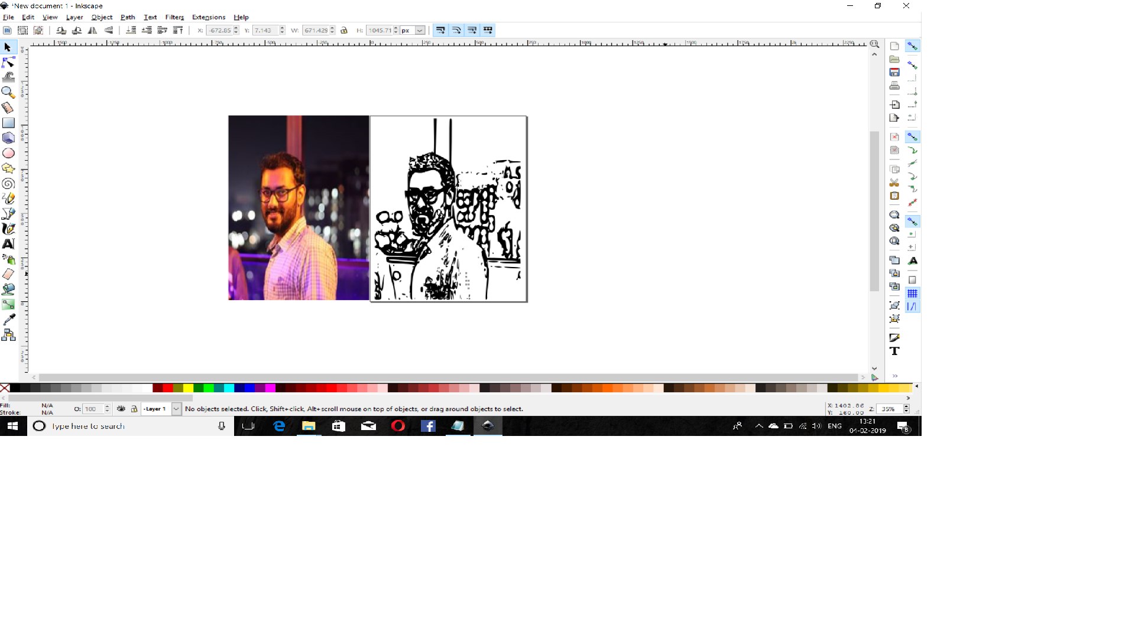Expand hidden commands bar chevron

(895, 376)
